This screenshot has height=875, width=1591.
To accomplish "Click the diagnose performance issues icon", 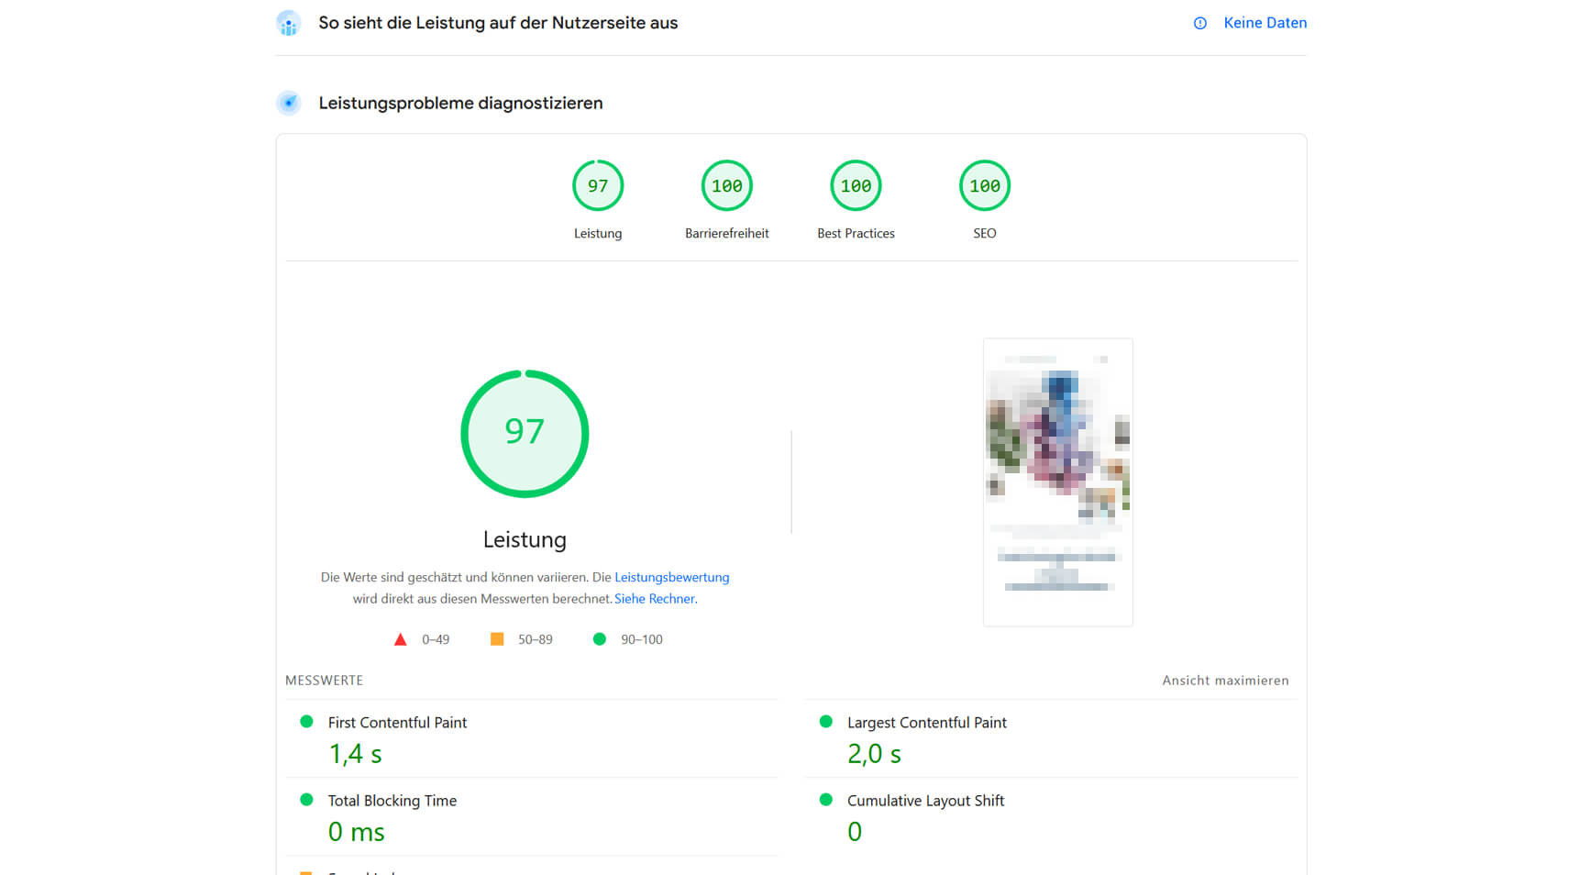I will [x=289, y=103].
